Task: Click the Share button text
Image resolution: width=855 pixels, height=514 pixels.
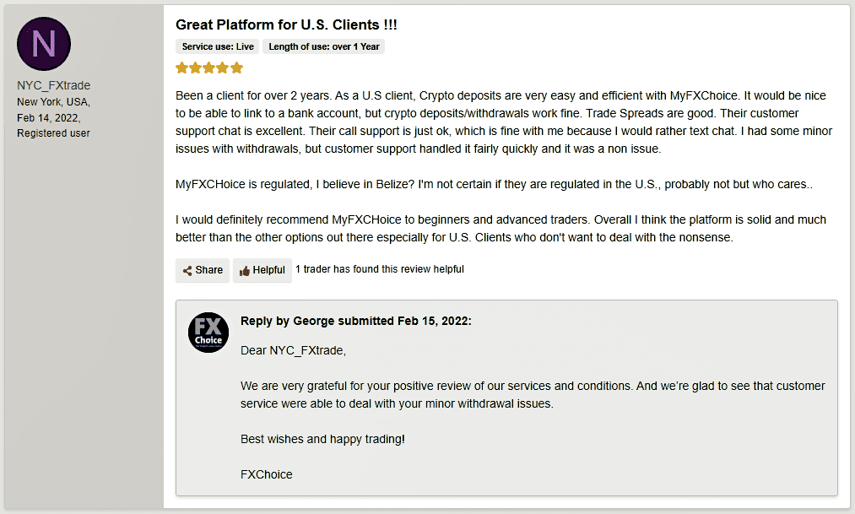Action: pos(208,270)
